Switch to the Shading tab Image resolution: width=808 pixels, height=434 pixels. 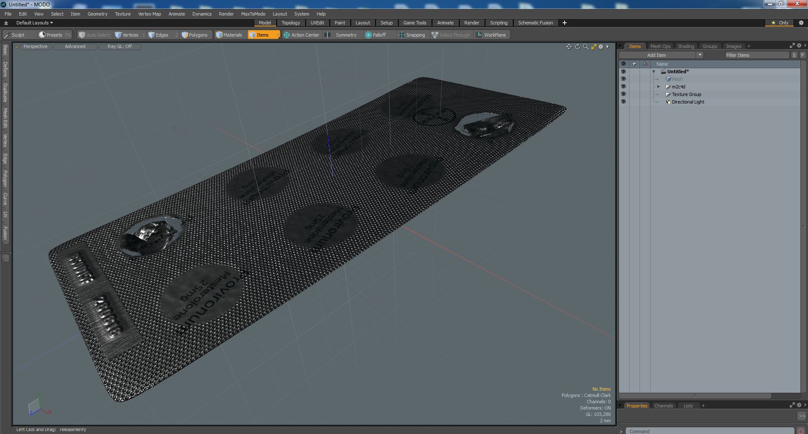pyautogui.click(x=685, y=46)
